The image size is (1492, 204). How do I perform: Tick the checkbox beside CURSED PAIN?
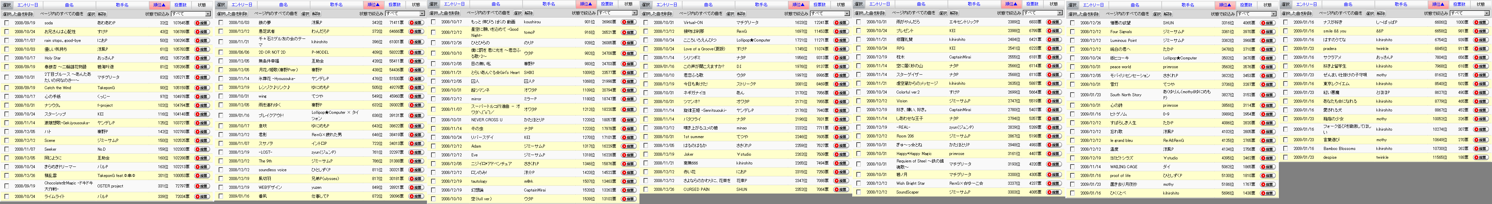(646, 189)
